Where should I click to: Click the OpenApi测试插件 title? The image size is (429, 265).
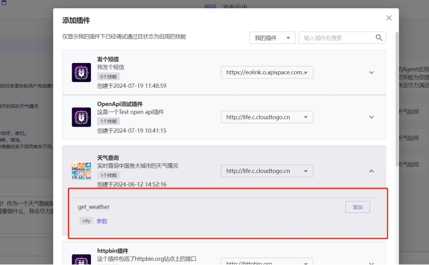click(x=120, y=104)
